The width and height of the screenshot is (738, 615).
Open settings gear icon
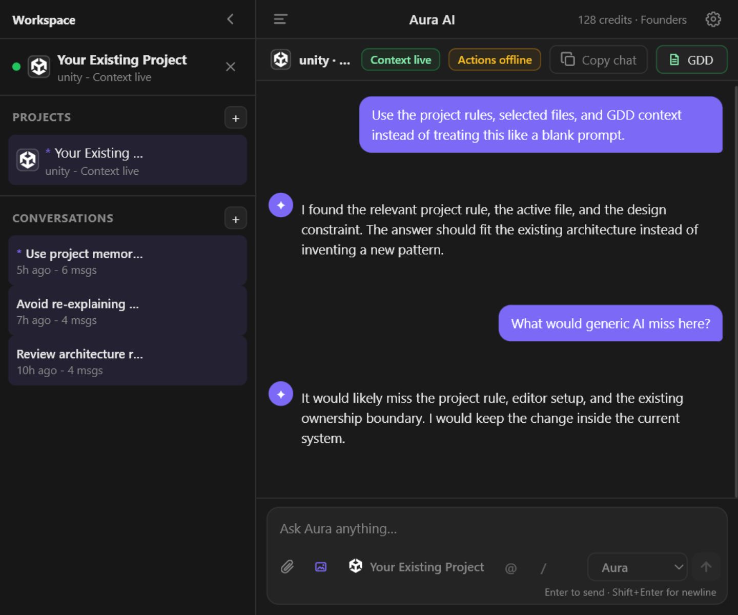(x=713, y=19)
